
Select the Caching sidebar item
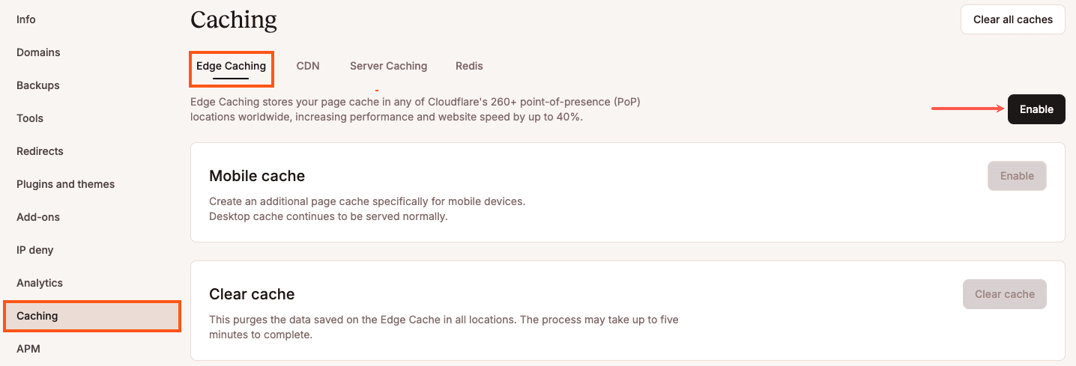tap(37, 316)
